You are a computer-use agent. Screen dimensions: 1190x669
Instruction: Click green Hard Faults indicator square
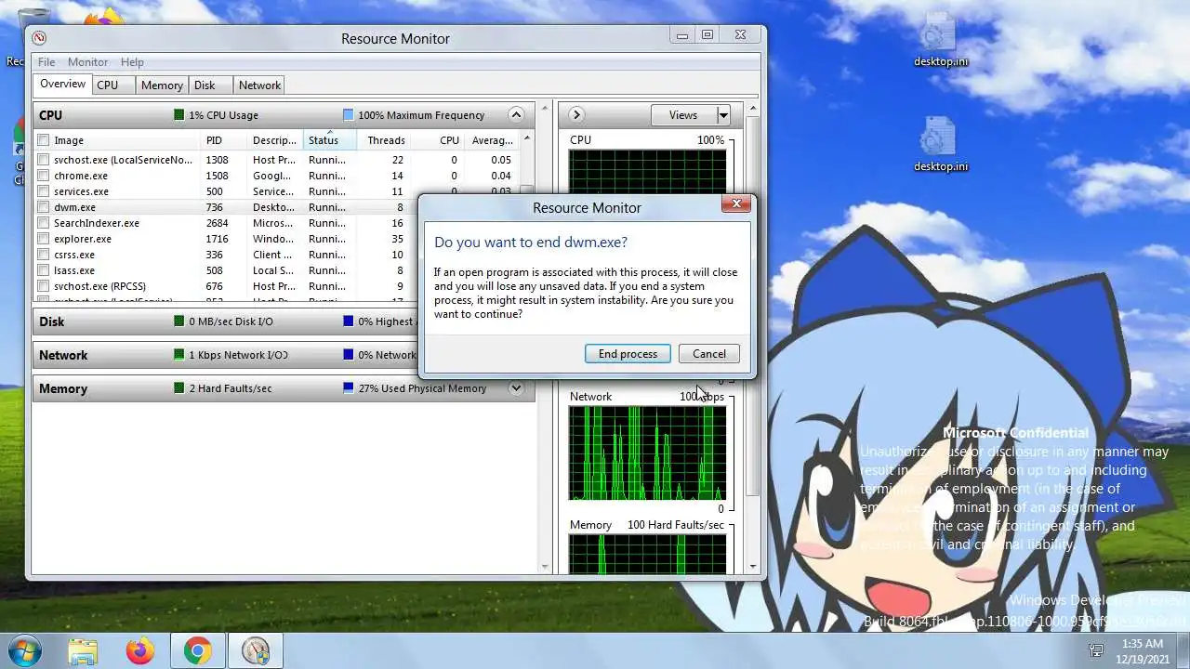[179, 388]
